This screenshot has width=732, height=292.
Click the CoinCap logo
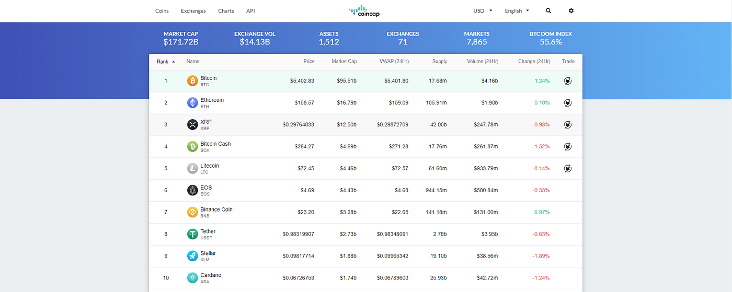coord(364,11)
